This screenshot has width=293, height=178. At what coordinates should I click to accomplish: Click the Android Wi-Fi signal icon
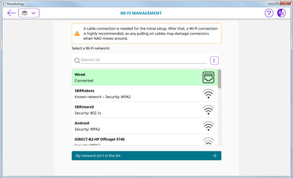(208, 126)
